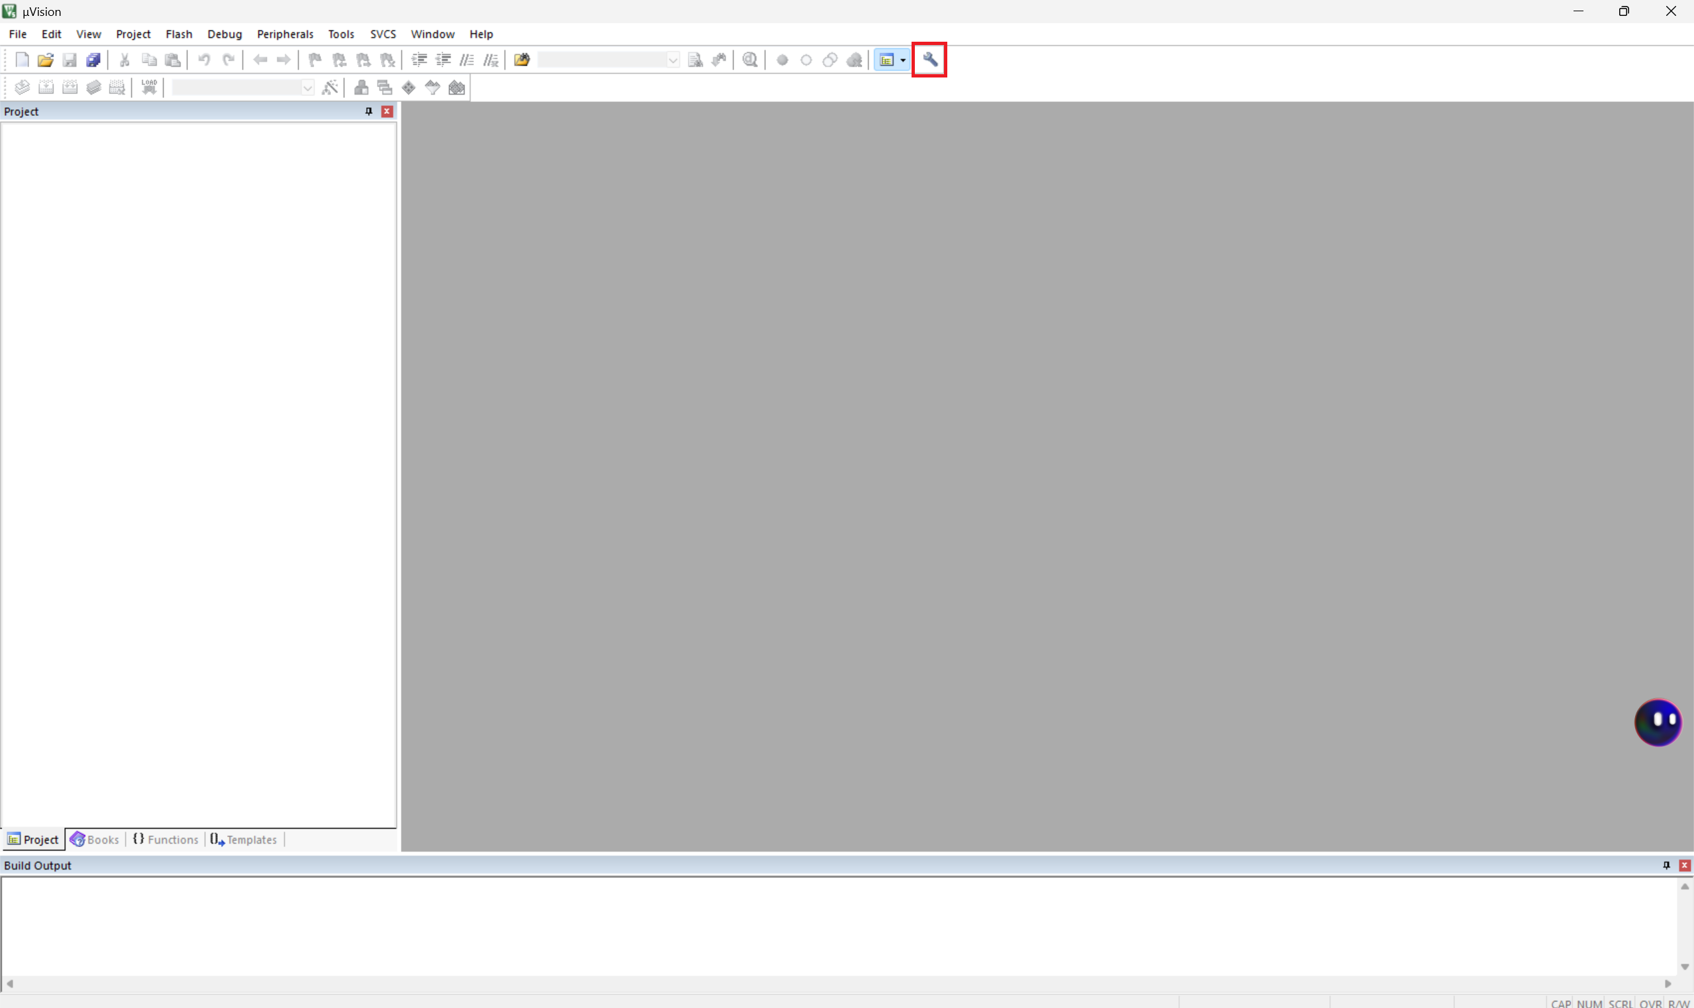The width and height of the screenshot is (1694, 1008).
Task: Open the select target dropdown
Action: (x=308, y=87)
